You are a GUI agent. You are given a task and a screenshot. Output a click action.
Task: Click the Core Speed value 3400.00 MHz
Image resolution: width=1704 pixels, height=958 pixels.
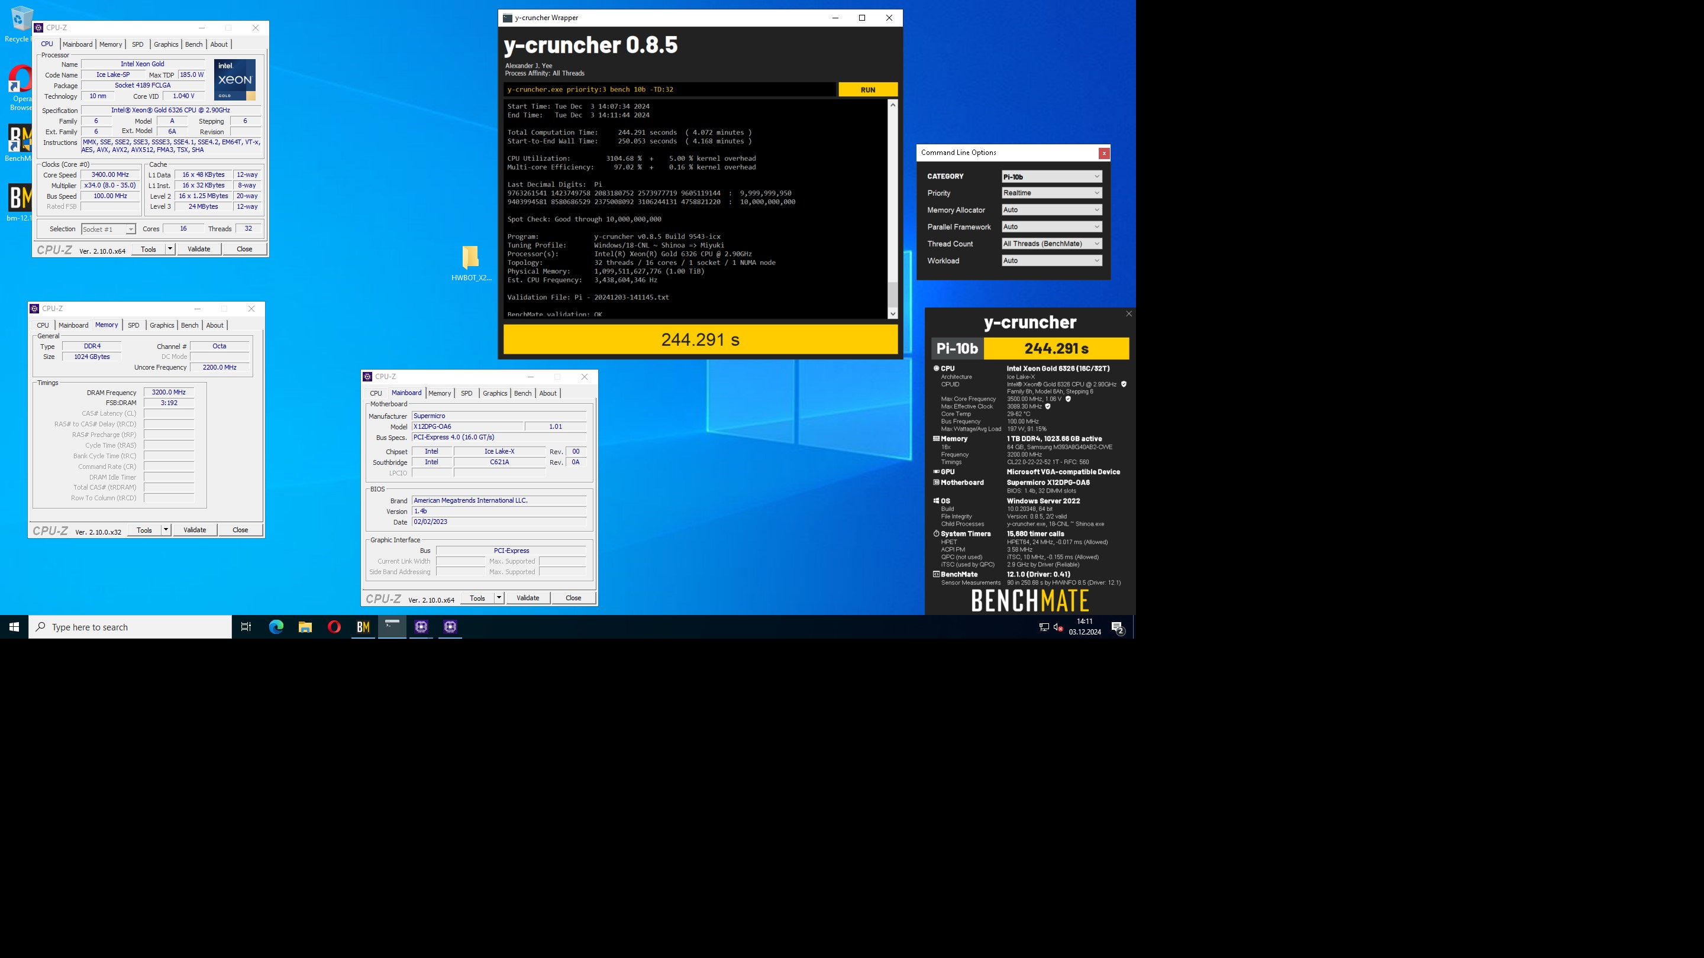pos(111,175)
